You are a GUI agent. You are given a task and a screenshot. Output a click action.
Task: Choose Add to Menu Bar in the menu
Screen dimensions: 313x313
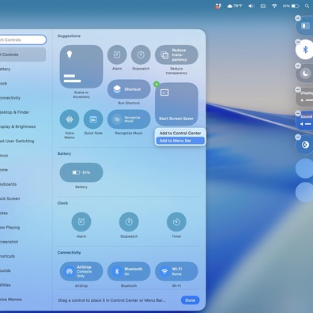(x=180, y=141)
